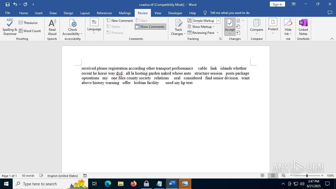Run Spelling & Grammar check
336x189 pixels.
click(10, 27)
